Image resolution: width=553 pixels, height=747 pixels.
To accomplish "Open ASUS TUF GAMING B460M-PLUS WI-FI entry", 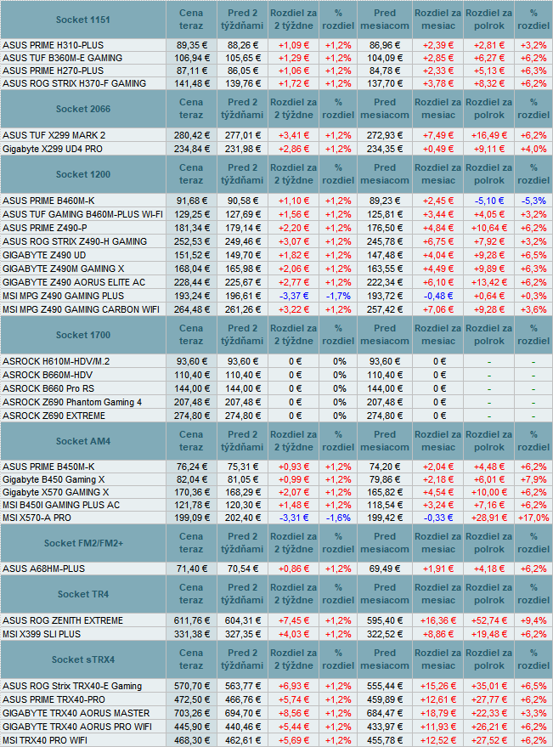I will point(82,214).
